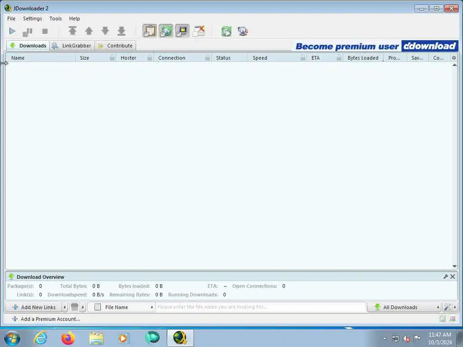The image size is (463, 347).
Task: Click bottom bar settings tools icon
Action: click(x=447, y=307)
